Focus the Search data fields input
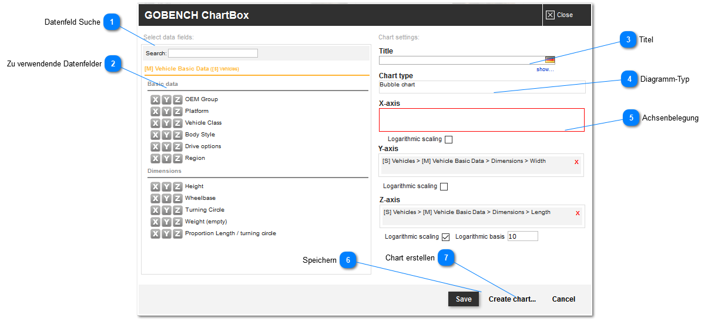This screenshot has width=708, height=321. pyautogui.click(x=213, y=53)
